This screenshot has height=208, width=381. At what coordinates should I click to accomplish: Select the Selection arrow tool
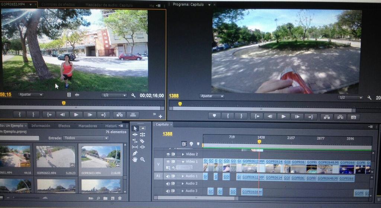(x=135, y=128)
